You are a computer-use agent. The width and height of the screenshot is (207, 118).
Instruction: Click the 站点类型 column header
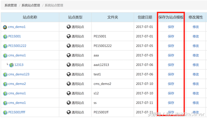pos(75,17)
